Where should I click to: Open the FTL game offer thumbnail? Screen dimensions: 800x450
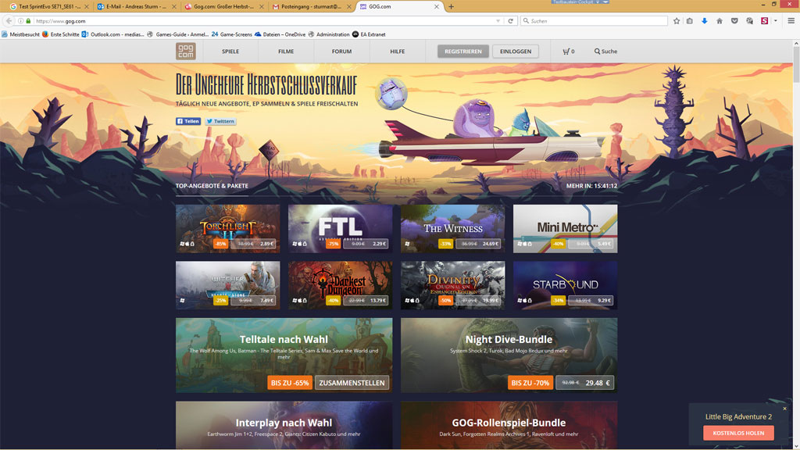tap(340, 228)
